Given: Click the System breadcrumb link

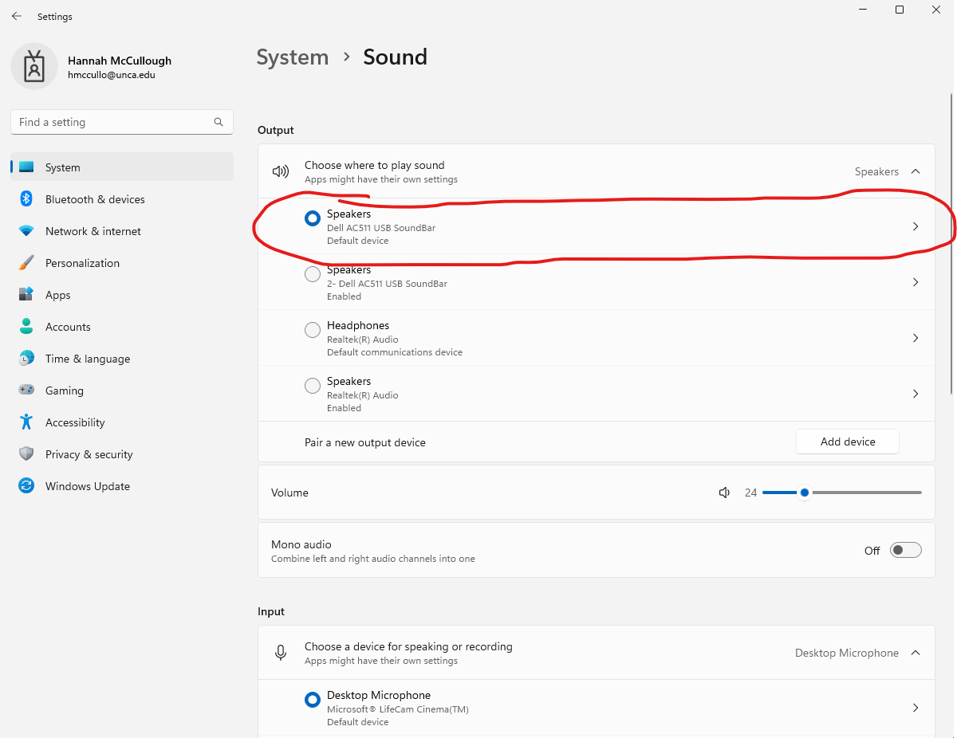Looking at the screenshot, I should click(x=293, y=57).
